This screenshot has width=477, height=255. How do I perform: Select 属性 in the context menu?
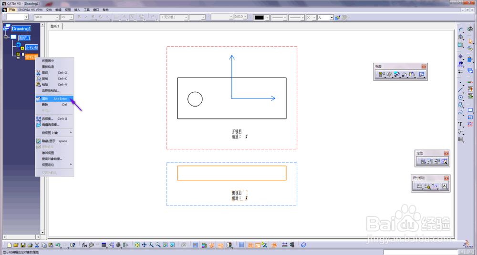click(54, 98)
